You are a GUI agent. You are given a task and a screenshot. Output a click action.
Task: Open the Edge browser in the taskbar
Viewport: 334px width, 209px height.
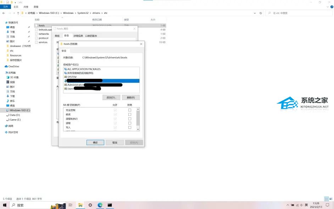click(100, 205)
